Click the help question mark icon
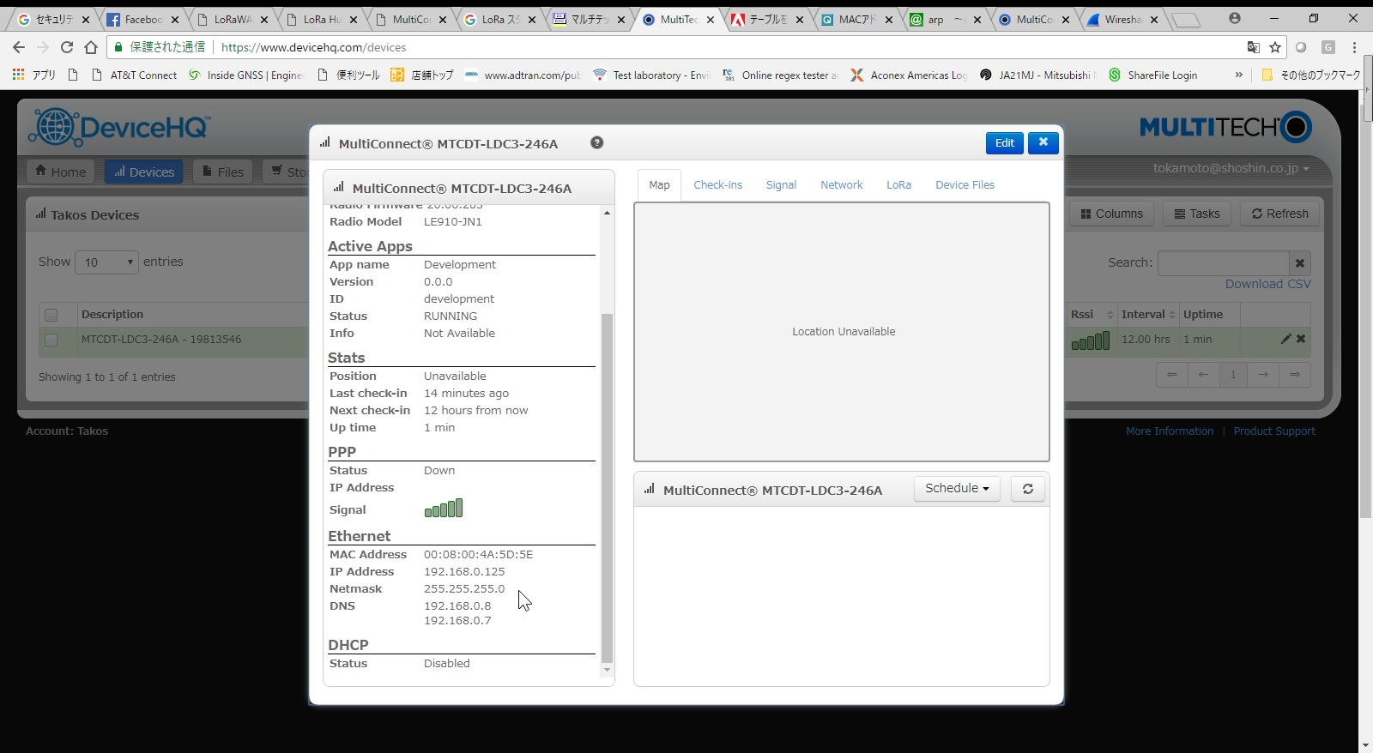 coord(597,142)
